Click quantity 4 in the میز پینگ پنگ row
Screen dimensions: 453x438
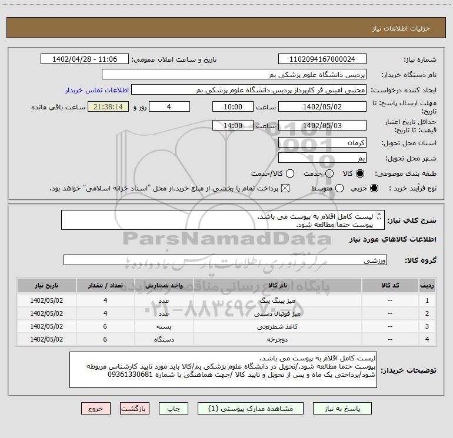pyautogui.click(x=105, y=300)
